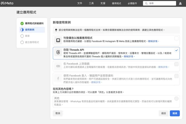186x124 pixels.
Task: Click the green completed step checkmark icon
Action: pos(22,24)
